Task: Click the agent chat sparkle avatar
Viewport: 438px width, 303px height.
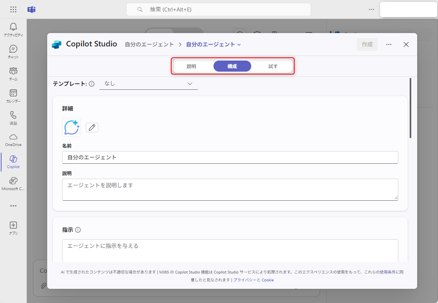Action: pyautogui.click(x=72, y=127)
